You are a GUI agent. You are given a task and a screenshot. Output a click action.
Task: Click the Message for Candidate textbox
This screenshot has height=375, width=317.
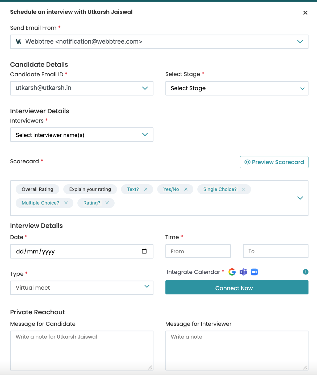pyautogui.click(x=82, y=350)
